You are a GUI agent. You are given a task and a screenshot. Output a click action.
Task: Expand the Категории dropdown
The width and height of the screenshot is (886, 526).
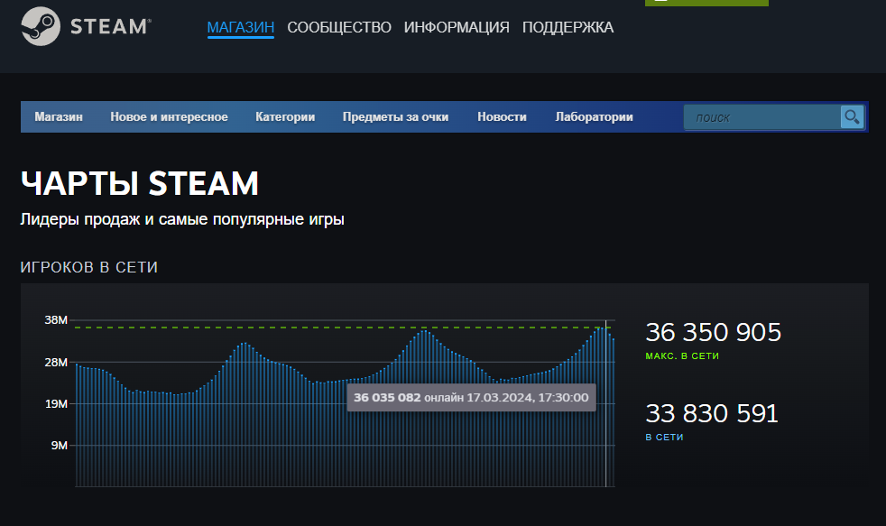[285, 116]
